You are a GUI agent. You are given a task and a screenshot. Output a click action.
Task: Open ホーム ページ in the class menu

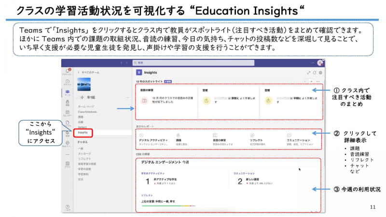[x=86, y=106]
